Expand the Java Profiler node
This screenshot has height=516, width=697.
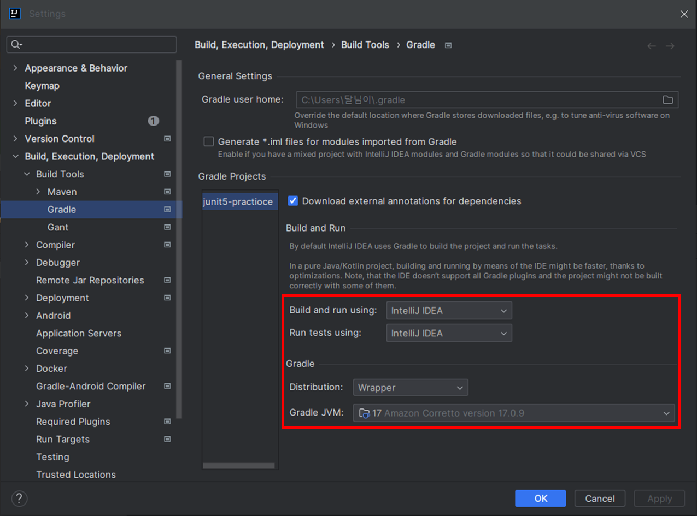point(27,404)
